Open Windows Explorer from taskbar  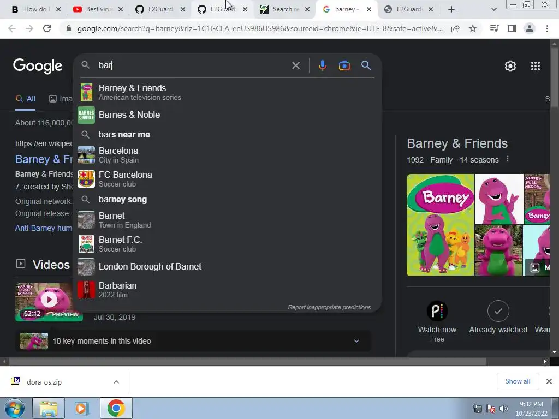[48, 408]
